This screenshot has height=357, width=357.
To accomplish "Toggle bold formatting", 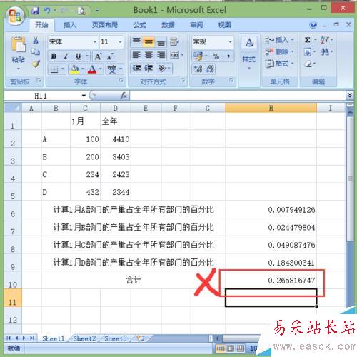I will point(54,56).
